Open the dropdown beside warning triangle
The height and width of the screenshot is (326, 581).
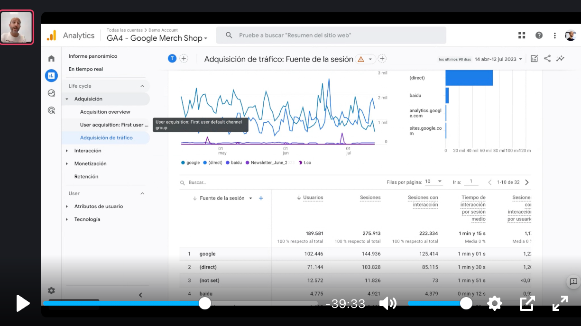tap(370, 59)
